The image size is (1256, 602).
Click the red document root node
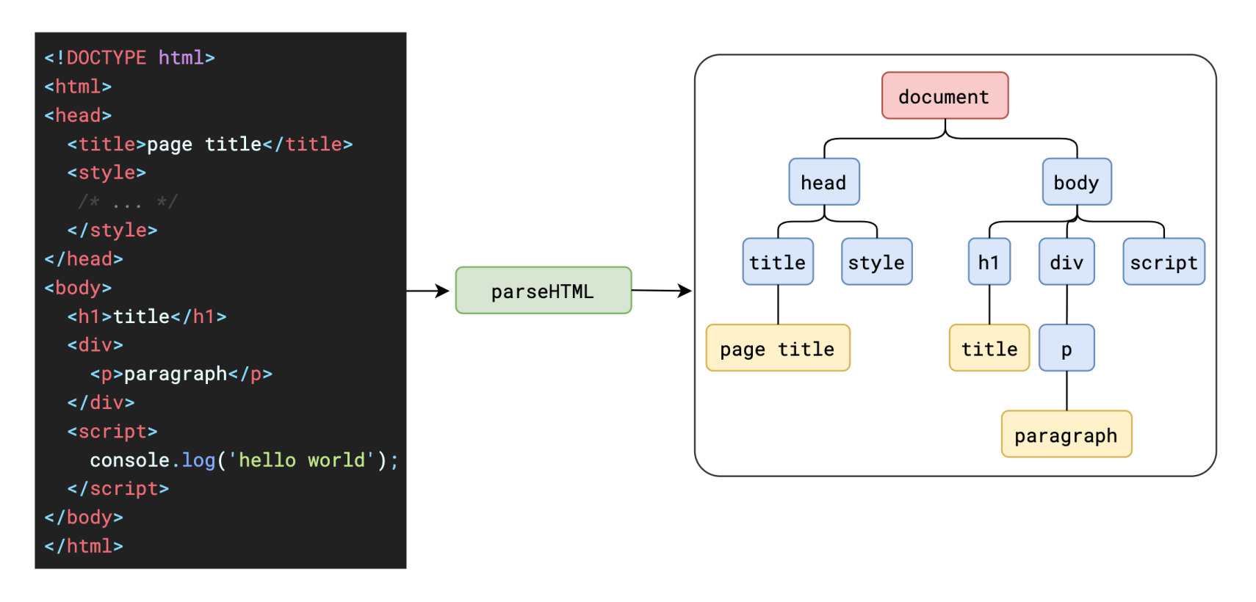coord(945,95)
